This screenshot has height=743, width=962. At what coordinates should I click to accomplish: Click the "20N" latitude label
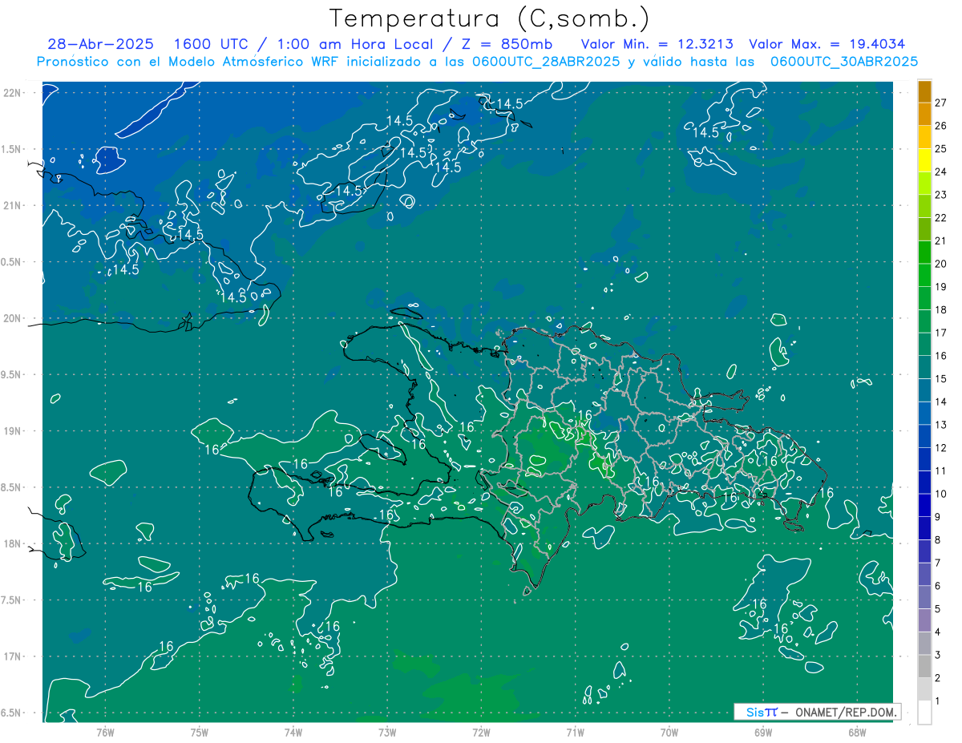[x=11, y=318]
